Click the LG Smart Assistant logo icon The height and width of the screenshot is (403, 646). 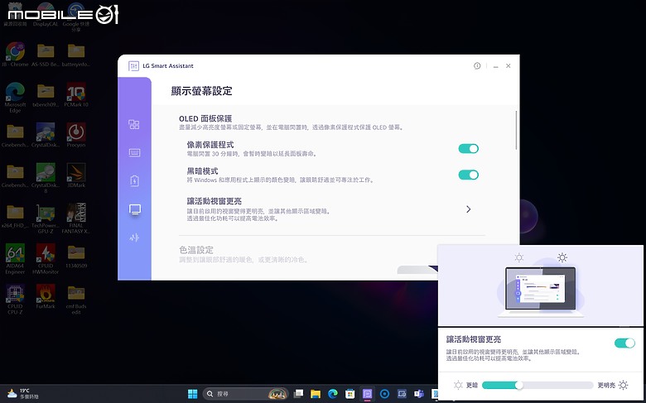[x=133, y=66]
